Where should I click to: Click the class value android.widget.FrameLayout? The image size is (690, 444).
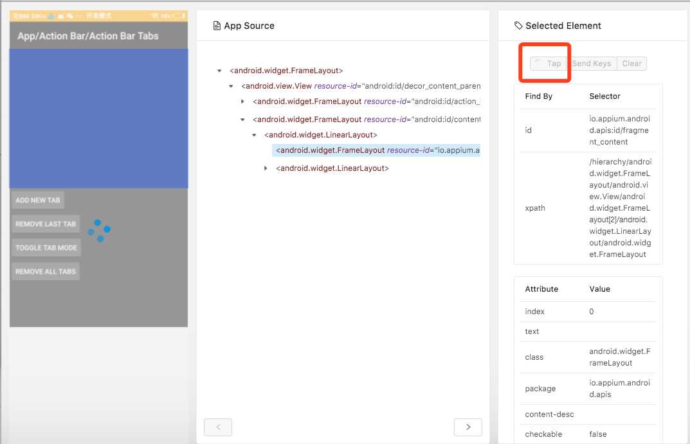[x=620, y=357]
